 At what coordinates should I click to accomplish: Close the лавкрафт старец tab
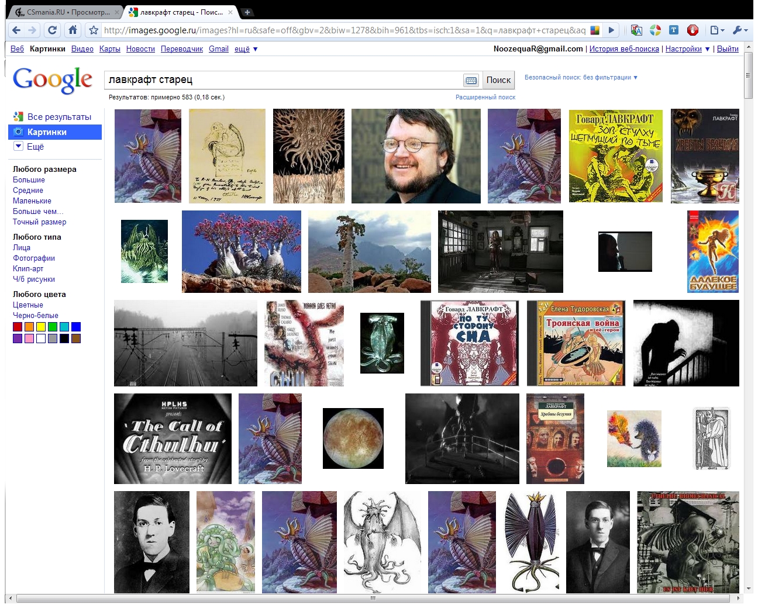pos(230,12)
